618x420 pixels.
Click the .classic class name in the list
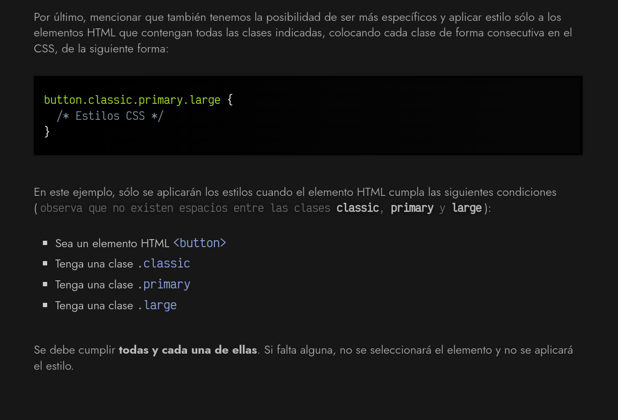click(x=163, y=263)
